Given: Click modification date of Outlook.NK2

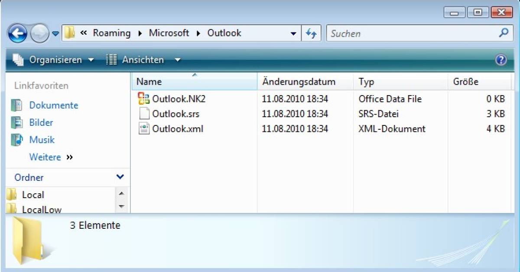Looking at the screenshot, I should (x=295, y=99).
